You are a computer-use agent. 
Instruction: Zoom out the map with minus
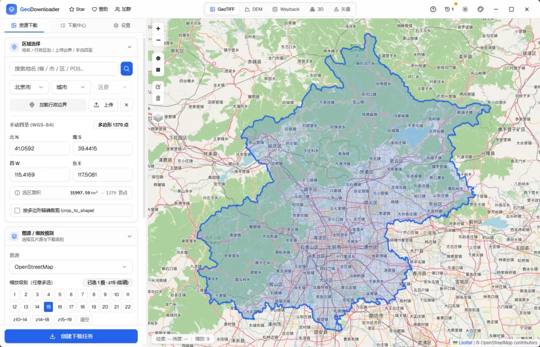(x=158, y=40)
